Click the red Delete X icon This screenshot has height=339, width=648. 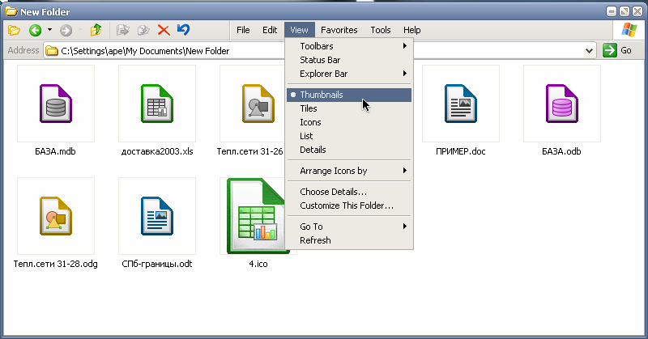[164, 30]
